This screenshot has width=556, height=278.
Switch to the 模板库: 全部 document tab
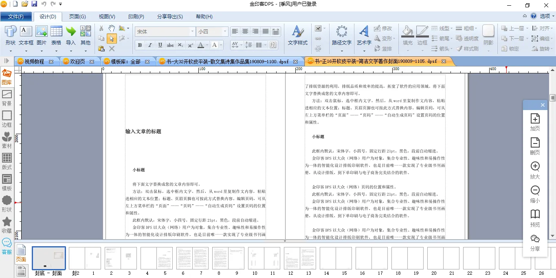[x=126, y=62]
